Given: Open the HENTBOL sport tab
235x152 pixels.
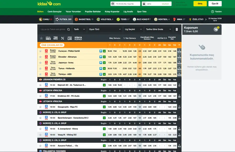Looking at the screenshot, I should (x=162, y=19).
